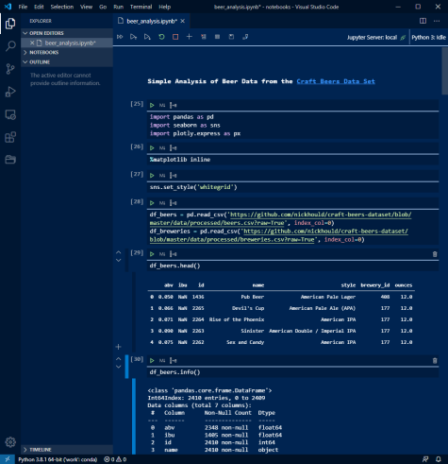This screenshot has width=448, height=464.
Task: Add a new cell with plus toolbar icon
Action: coord(190,37)
